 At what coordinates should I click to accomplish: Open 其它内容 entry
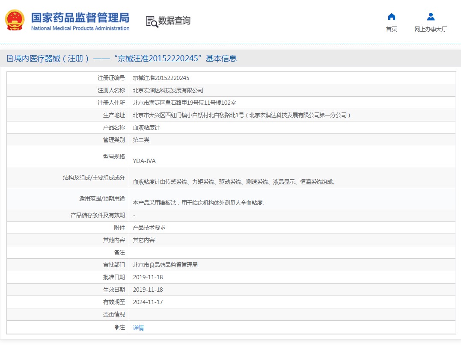[x=144, y=240]
